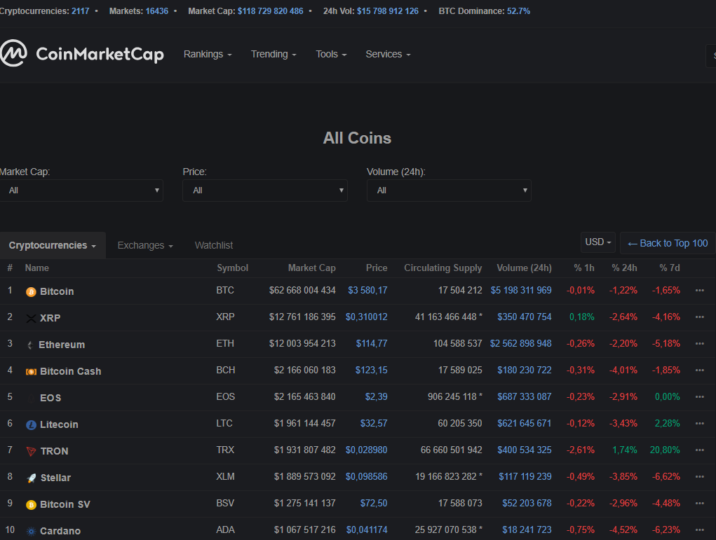Click the Back to Top 100 button
This screenshot has height=540, width=716.
click(x=667, y=242)
